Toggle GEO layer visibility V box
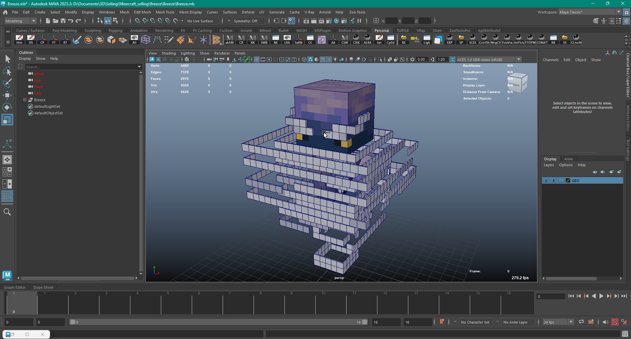The width and height of the screenshot is (631, 339). tap(546, 181)
